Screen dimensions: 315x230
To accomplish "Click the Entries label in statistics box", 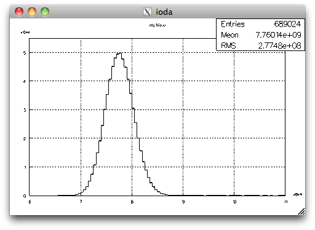I will (x=233, y=24).
